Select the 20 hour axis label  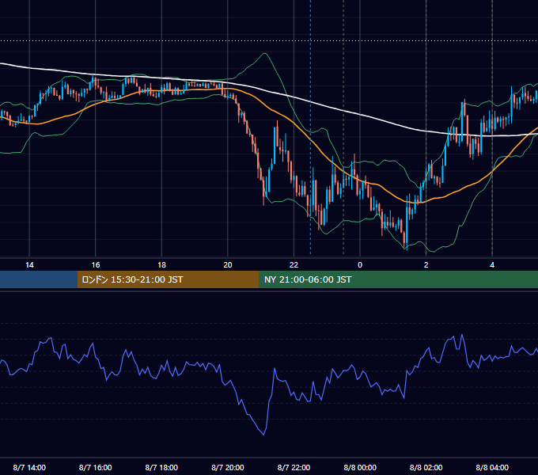point(228,265)
